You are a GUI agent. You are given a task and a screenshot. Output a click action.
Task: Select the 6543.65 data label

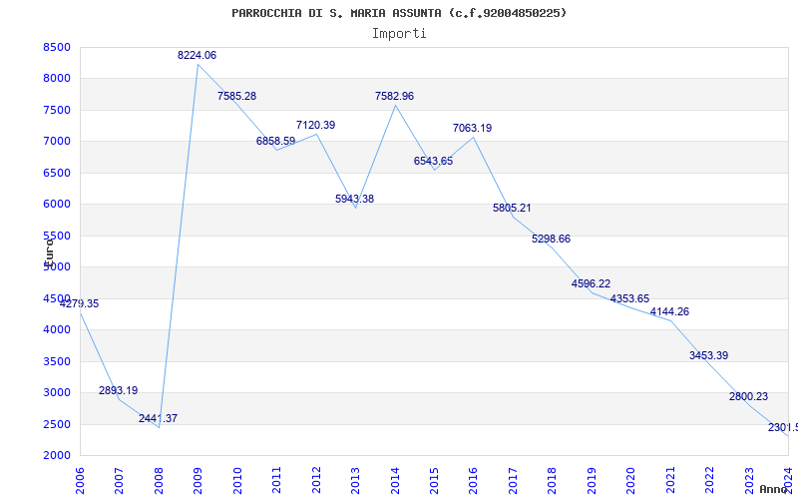point(433,161)
